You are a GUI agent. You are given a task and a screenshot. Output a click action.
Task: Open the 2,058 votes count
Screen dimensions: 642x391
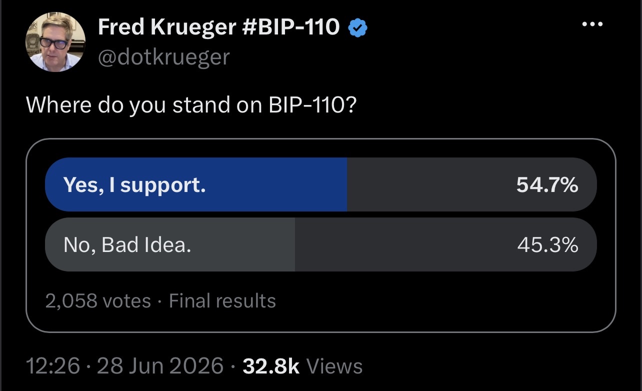[x=98, y=301]
